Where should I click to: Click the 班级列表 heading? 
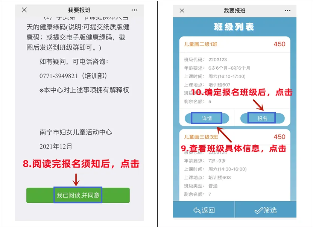(234, 27)
